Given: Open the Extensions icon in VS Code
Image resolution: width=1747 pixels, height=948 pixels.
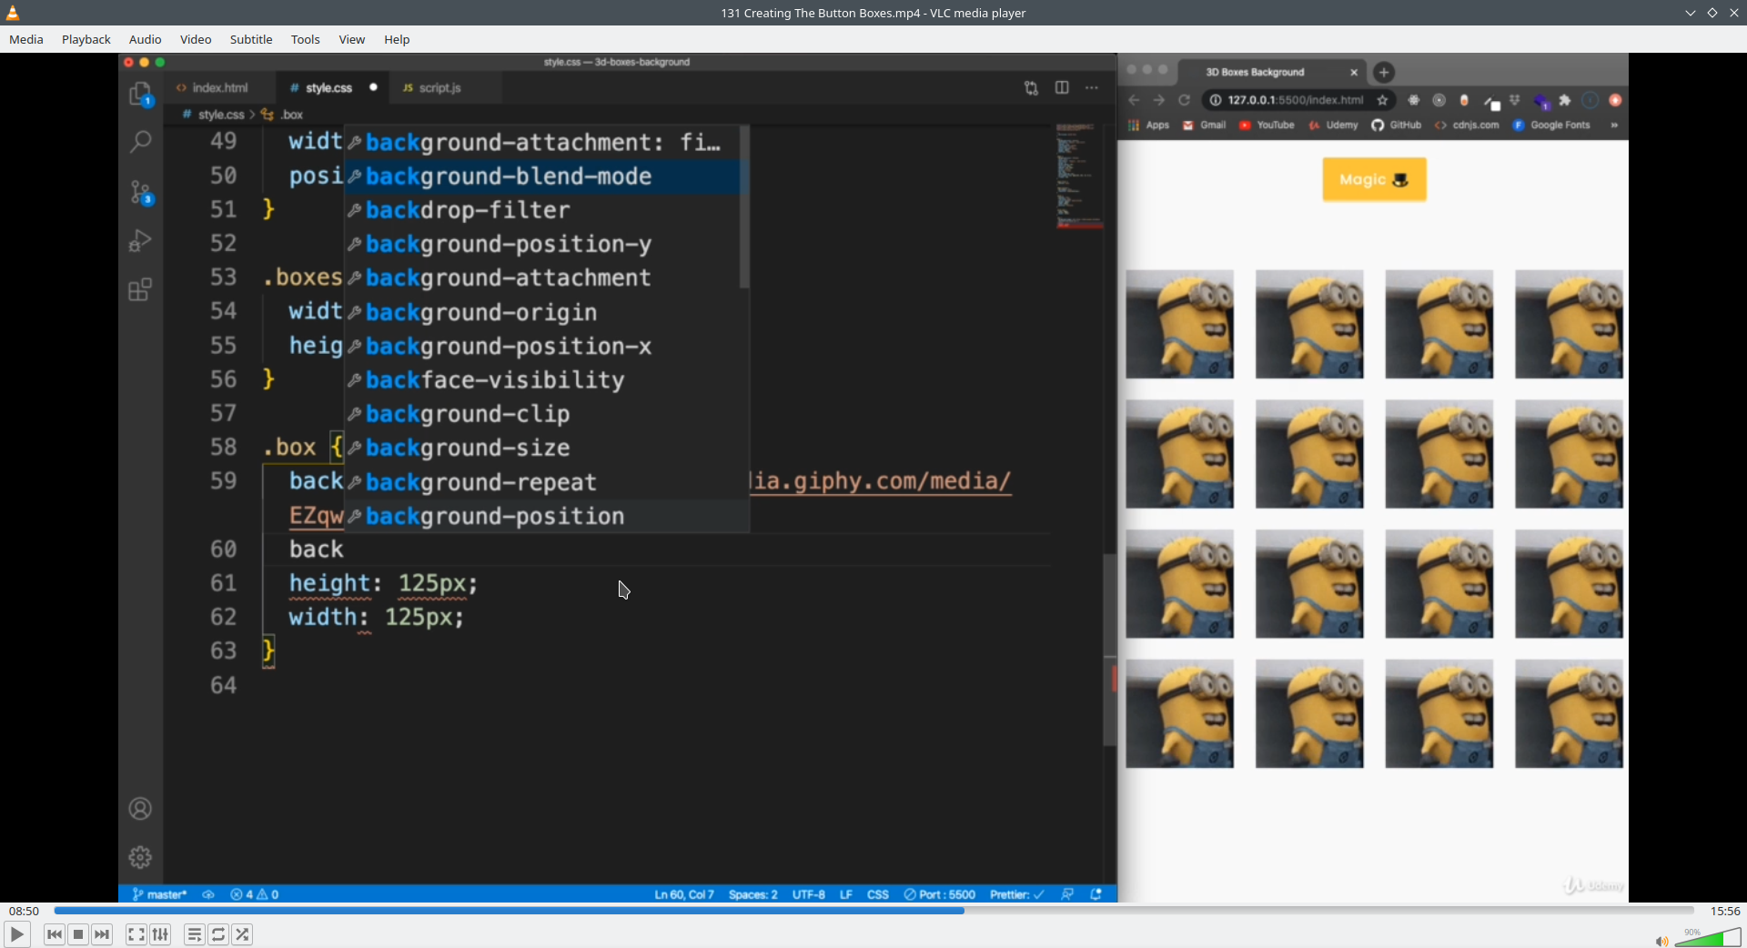Looking at the screenshot, I should click(140, 289).
